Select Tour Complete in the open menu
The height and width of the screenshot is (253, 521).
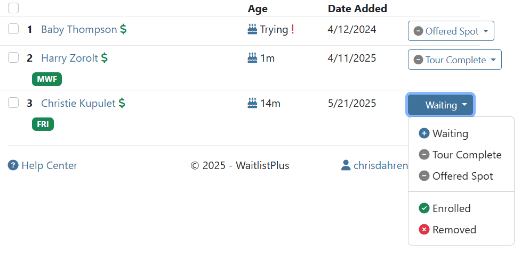pyautogui.click(x=461, y=155)
